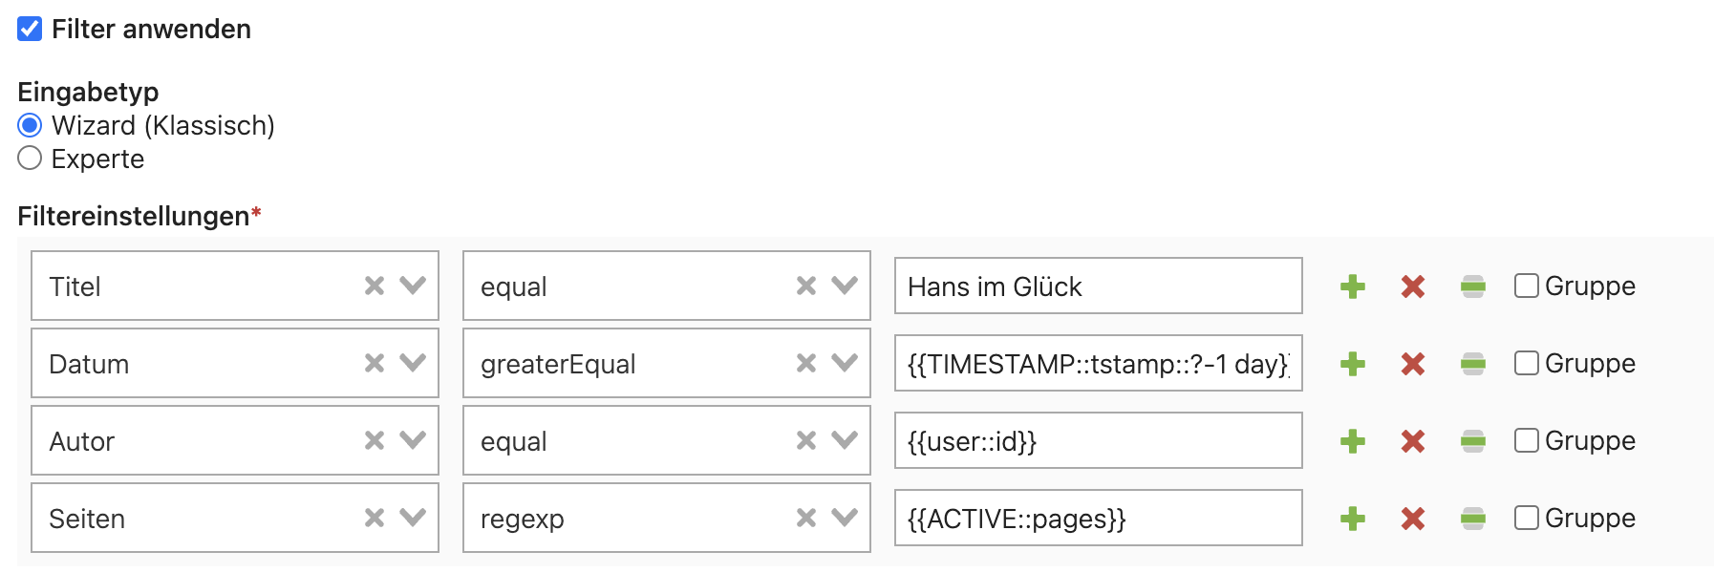Click the drag handle icon in Titel row
Screen dimensions: 1714x573
1472,286
